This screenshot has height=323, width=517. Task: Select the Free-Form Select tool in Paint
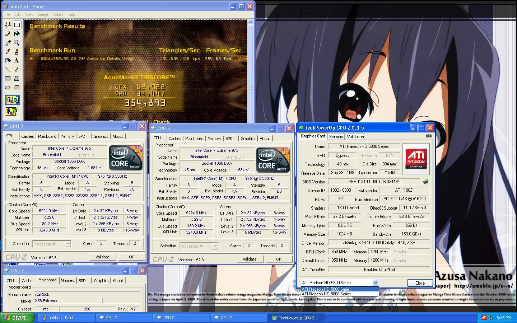[x=8, y=25]
